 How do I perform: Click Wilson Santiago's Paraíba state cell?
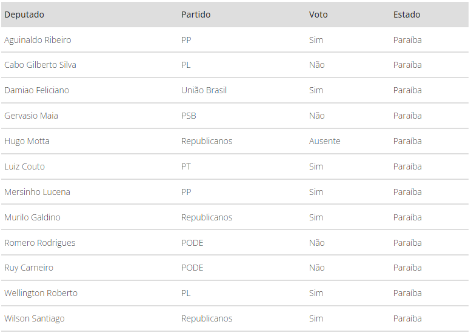coord(407,318)
